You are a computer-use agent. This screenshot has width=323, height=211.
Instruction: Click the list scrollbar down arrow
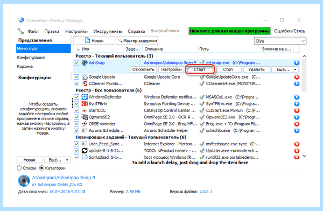pyautogui.click(x=305, y=157)
